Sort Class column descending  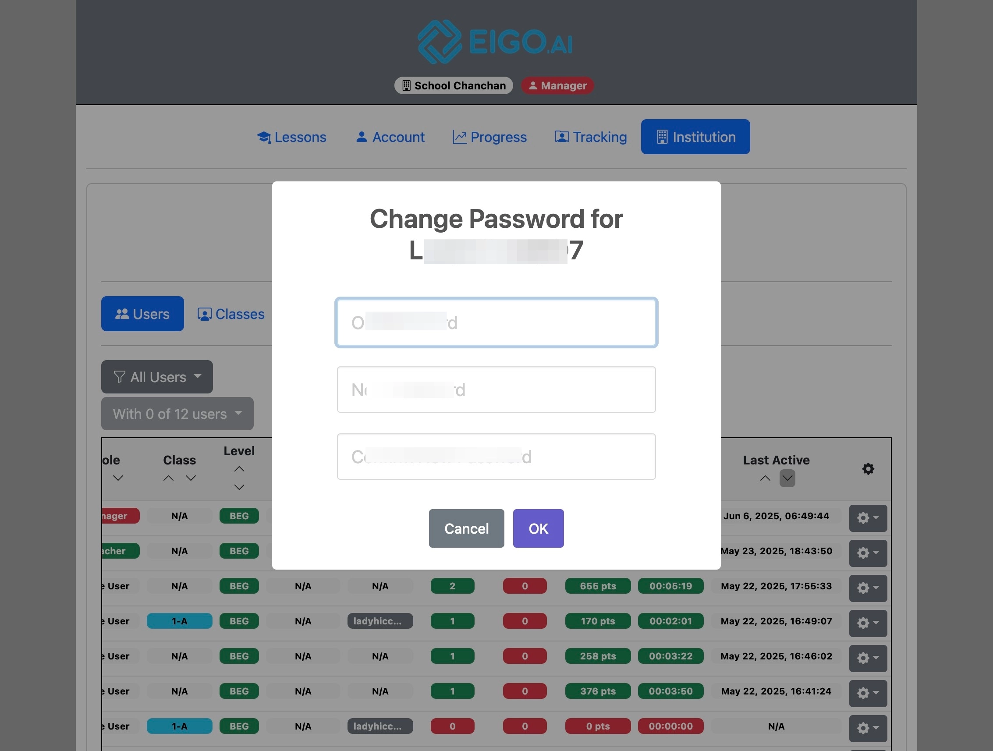click(x=191, y=478)
